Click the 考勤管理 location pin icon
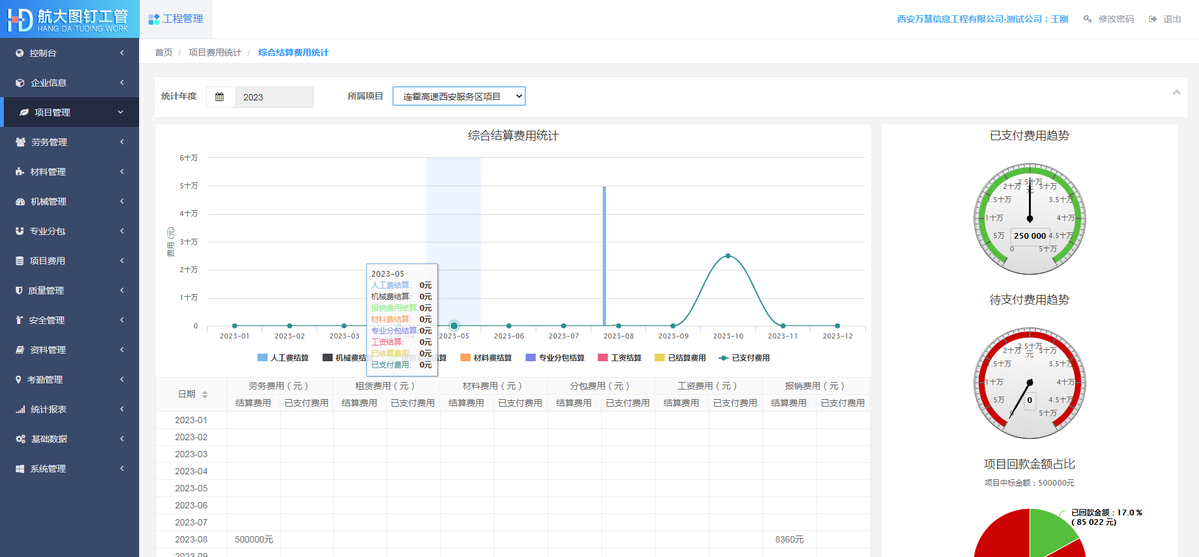This screenshot has width=1199, height=557. click(x=18, y=380)
